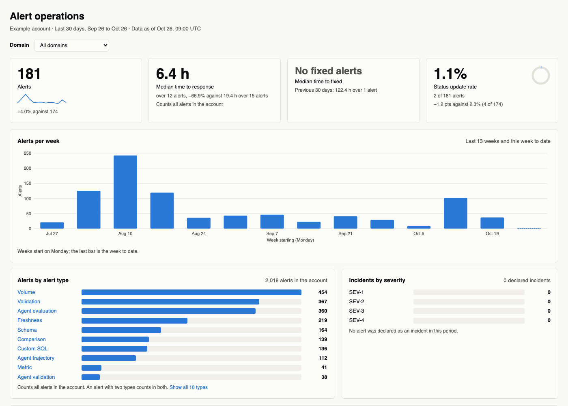Click the status update rate donut chart
Viewport: 568px width, 406px height.
click(541, 76)
